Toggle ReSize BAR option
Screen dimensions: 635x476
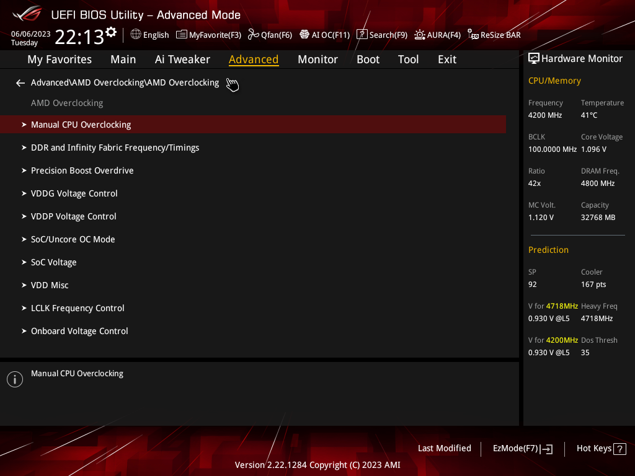[500, 35]
